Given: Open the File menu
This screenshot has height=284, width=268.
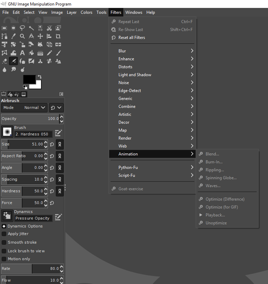Looking at the screenshot, I should point(6,12).
